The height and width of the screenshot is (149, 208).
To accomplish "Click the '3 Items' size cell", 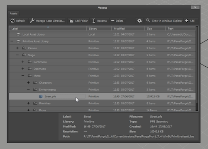I will [x=151, y=90].
